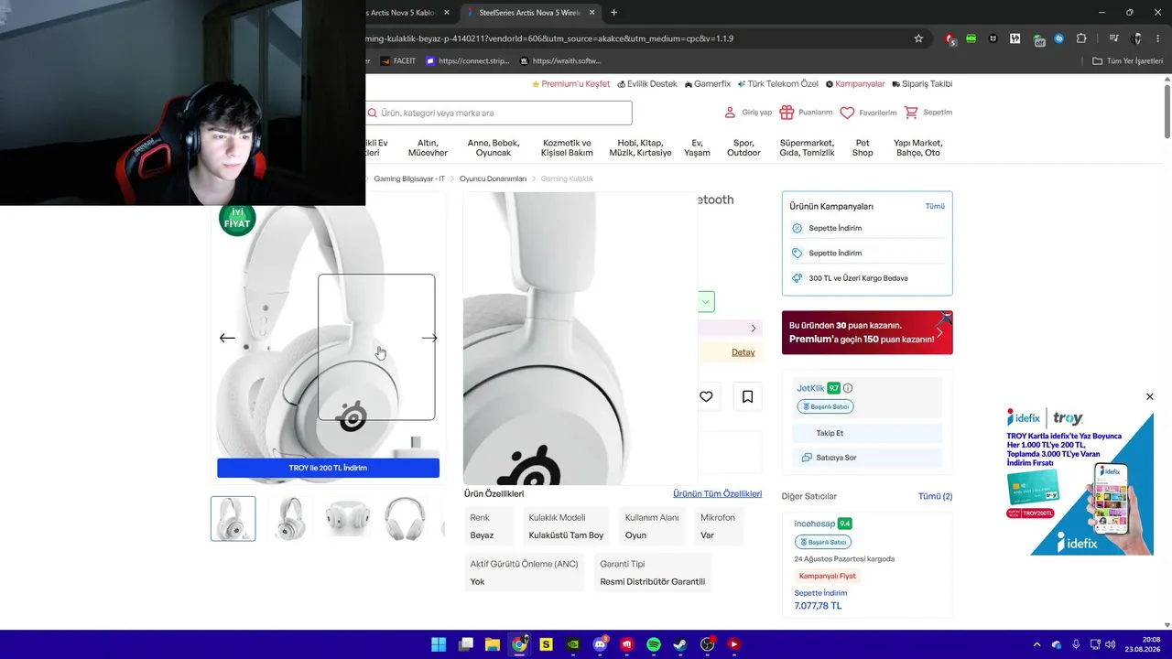Select the fourth headset thumbnail image
Viewport: 1172px width, 659px height.
click(405, 518)
